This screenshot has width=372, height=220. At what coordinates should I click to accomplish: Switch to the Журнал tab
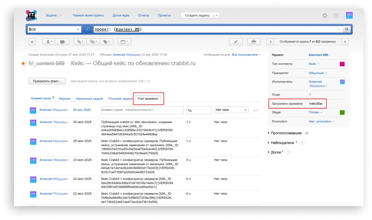[x=65, y=99]
